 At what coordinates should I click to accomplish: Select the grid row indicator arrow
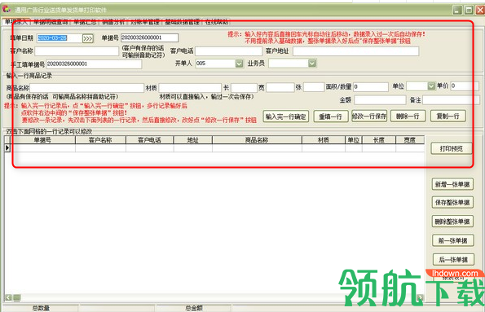pos(7,148)
